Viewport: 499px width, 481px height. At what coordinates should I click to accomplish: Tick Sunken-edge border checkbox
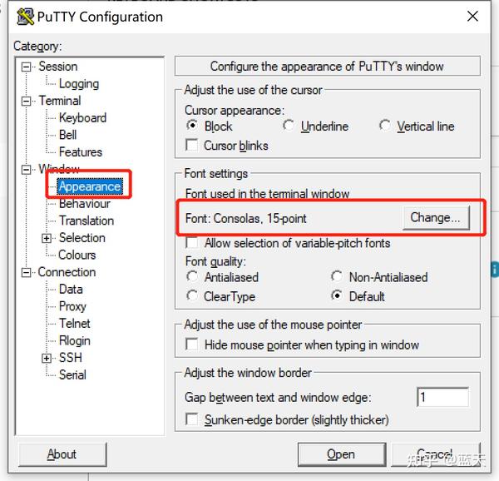click(x=192, y=419)
